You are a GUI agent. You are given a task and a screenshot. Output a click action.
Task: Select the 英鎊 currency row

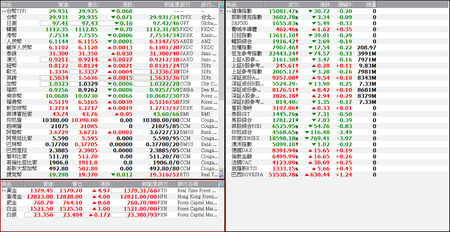(x=110, y=78)
